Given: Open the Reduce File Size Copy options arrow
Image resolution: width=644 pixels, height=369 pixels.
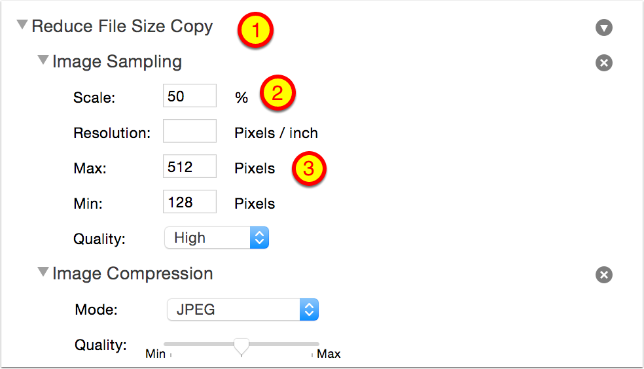Looking at the screenshot, I should coord(603,27).
